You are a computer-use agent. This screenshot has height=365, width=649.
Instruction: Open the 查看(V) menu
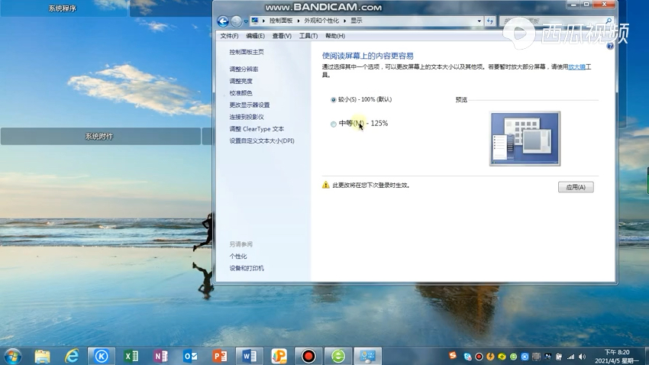click(282, 36)
